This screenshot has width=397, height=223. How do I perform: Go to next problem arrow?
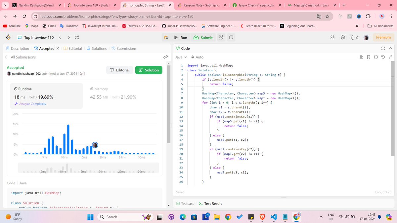68,38
